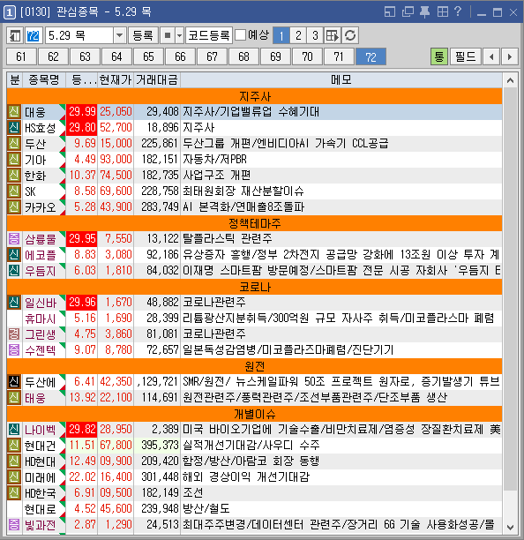Click the grid layout icon in the title bar
This screenshot has width=524, height=540.
click(x=443, y=12)
